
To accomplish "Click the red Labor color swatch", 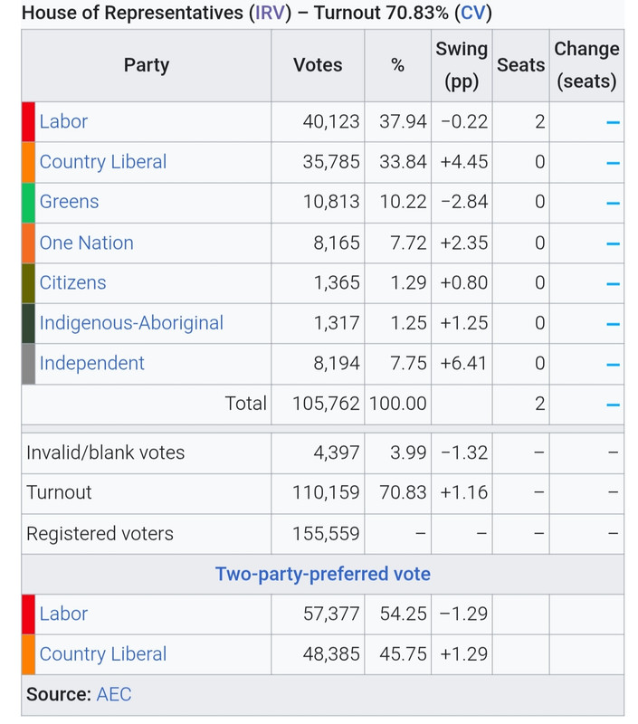I will click(x=28, y=122).
